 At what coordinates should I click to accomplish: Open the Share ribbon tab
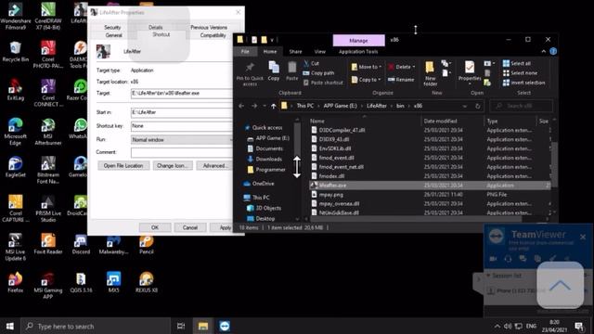[295, 52]
